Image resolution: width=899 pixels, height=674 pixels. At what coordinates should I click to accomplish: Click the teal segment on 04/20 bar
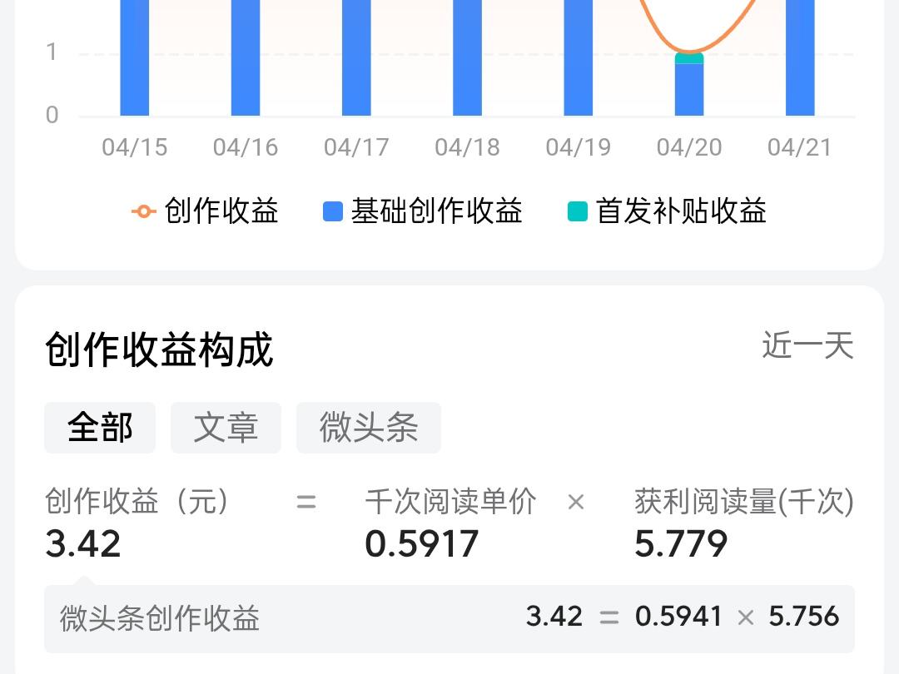689,58
